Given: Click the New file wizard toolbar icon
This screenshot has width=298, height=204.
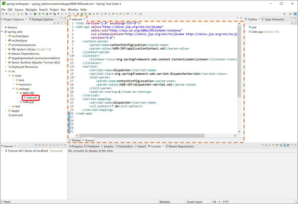Looking at the screenshot, I should point(3,14).
